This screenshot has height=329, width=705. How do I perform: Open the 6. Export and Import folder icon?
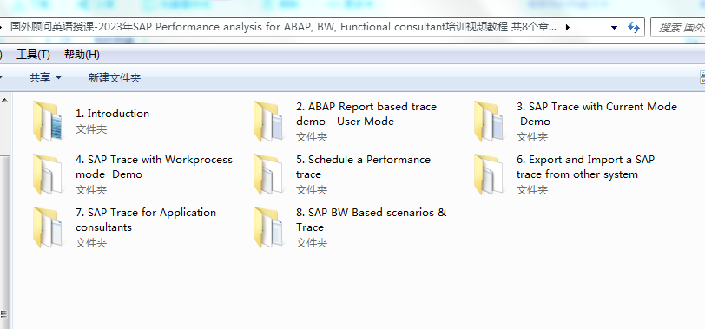489,174
